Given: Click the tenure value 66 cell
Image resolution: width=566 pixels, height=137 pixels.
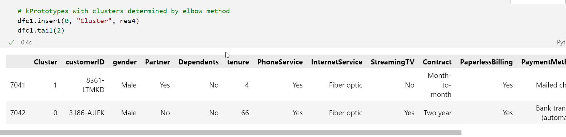Looking at the screenshot, I should point(245,113).
